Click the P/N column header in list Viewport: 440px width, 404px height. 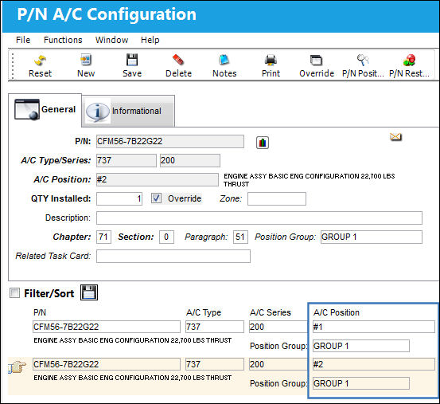click(x=40, y=312)
